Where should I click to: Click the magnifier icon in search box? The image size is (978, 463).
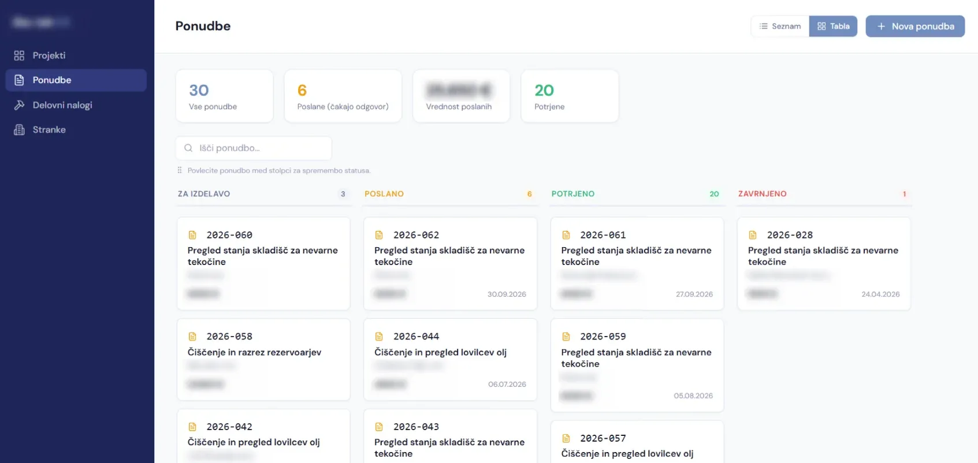(x=188, y=148)
